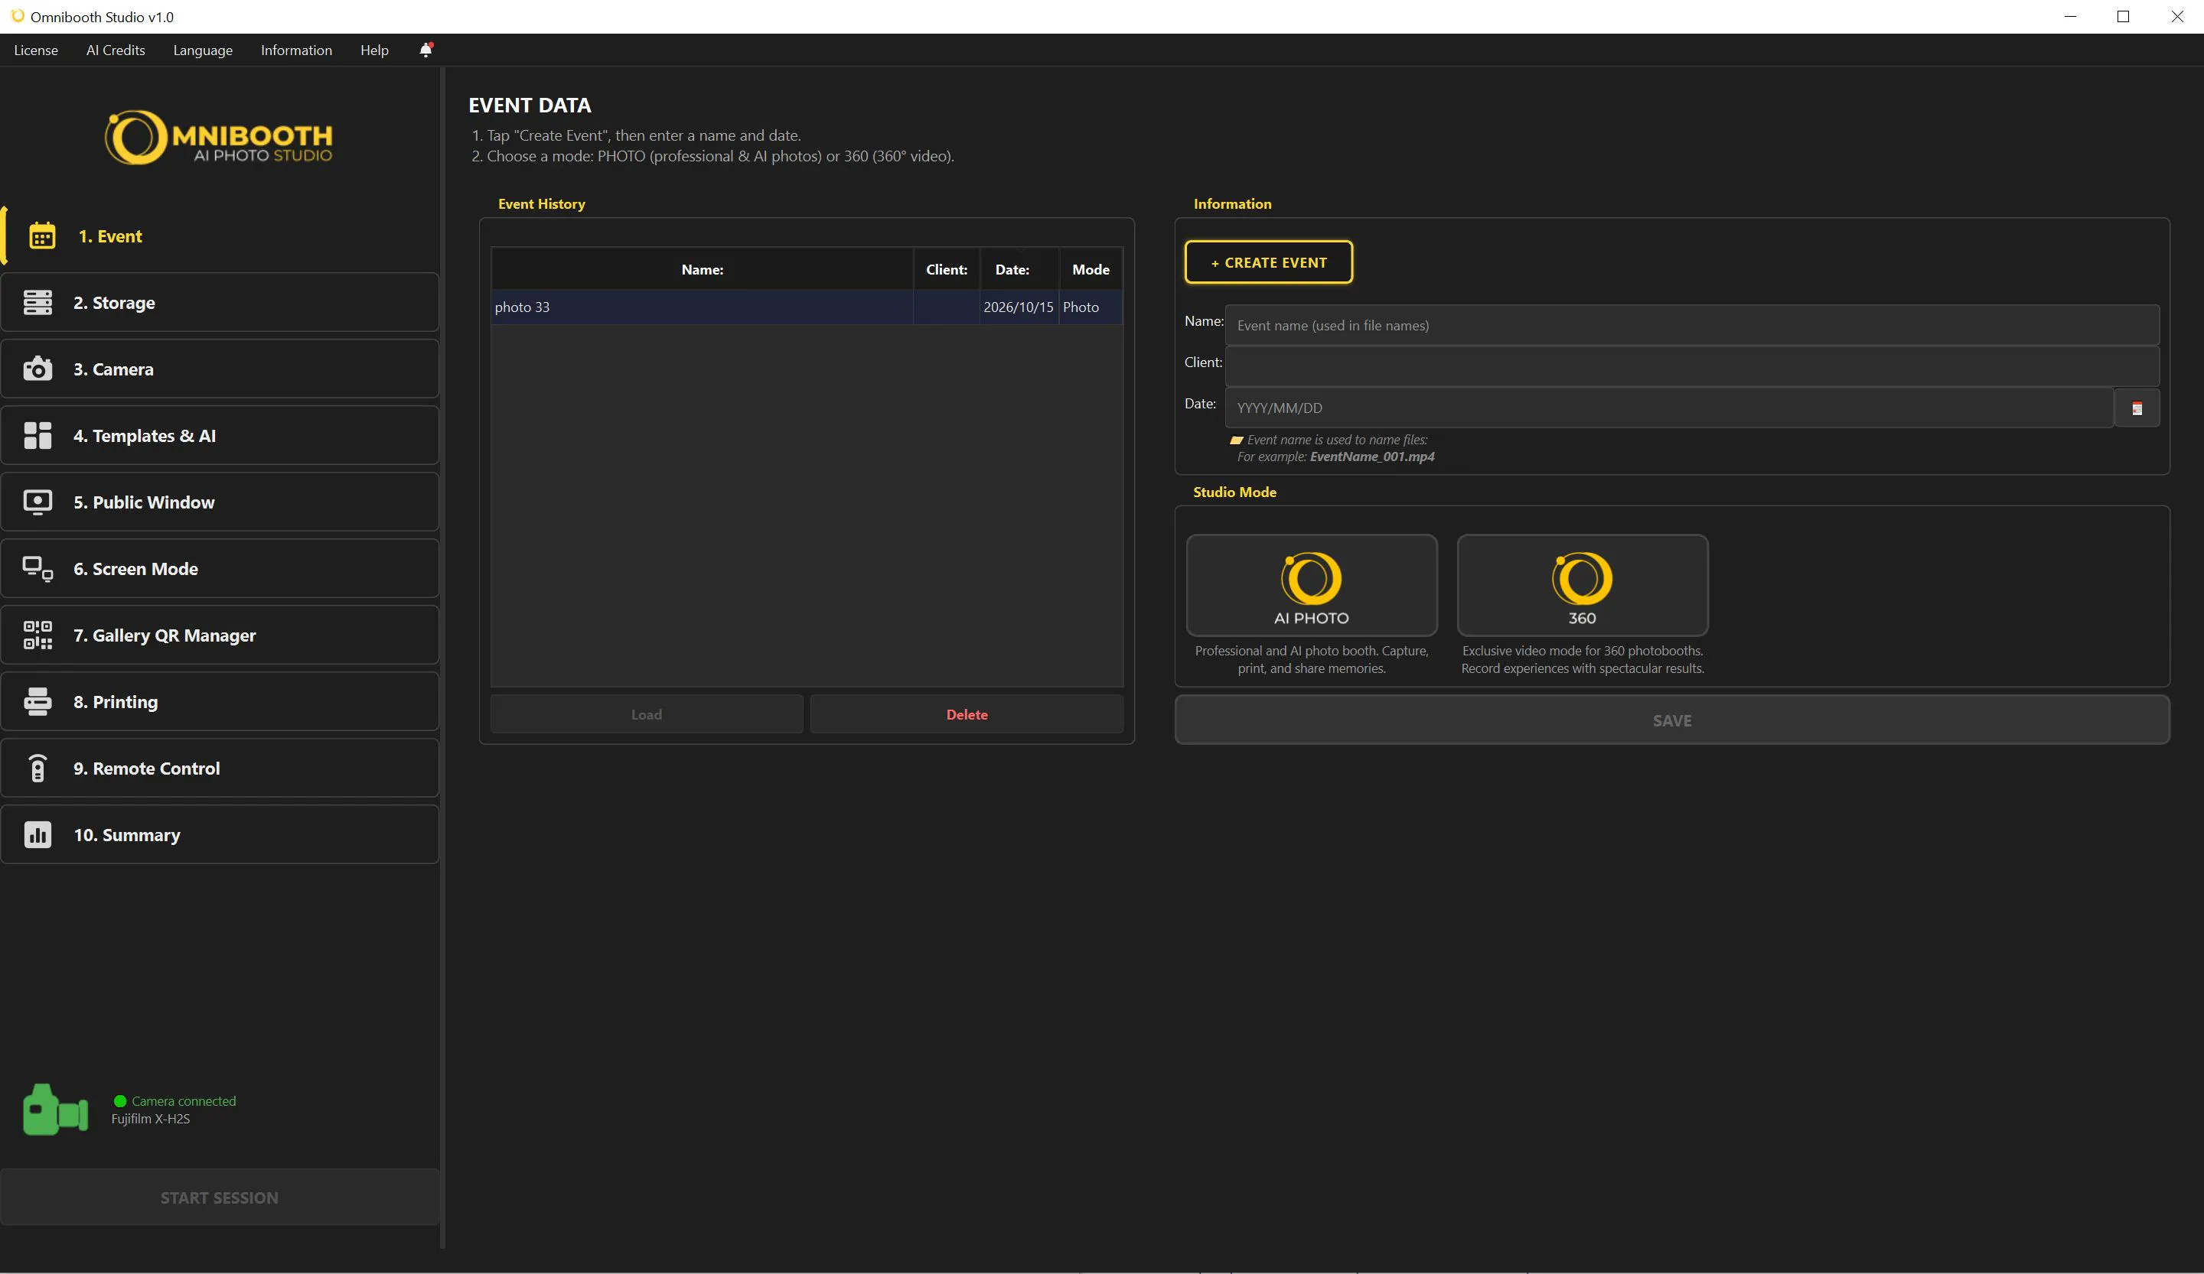Click the START SESSION button

coord(220,1197)
